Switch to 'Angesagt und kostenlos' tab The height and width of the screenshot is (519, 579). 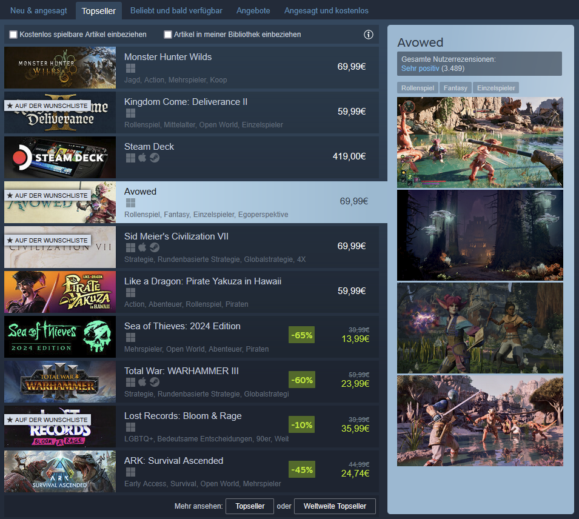click(x=326, y=10)
